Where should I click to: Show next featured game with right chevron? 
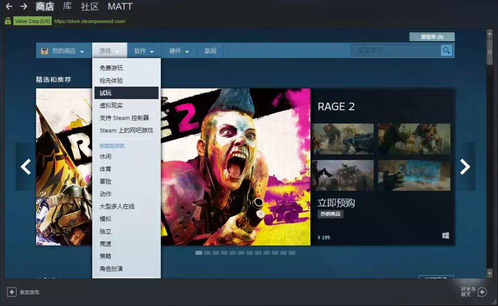[x=465, y=167]
